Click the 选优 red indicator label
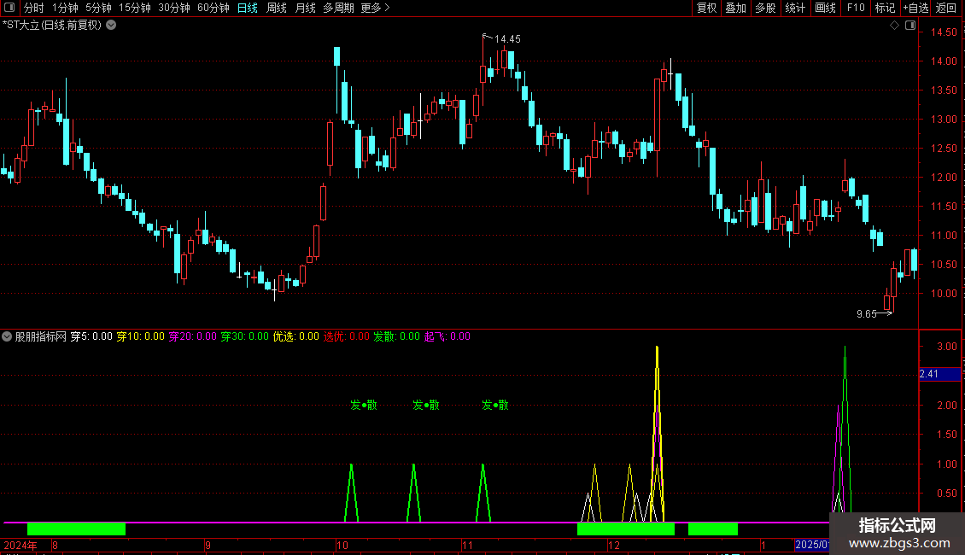This screenshot has width=965, height=555. [x=347, y=336]
